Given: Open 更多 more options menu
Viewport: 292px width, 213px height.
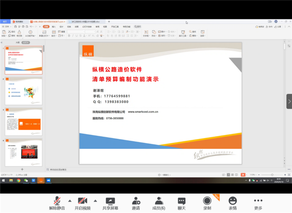Looking at the screenshot, I should [x=258, y=203].
